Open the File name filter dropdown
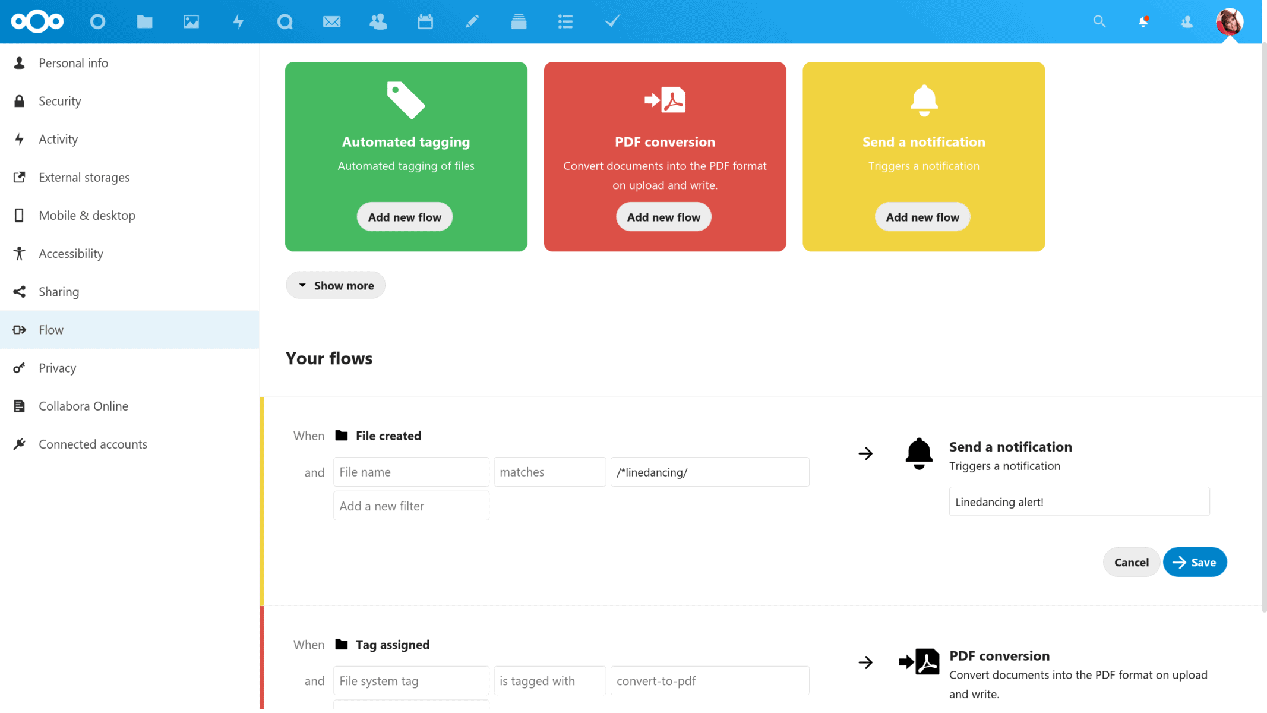 point(411,472)
